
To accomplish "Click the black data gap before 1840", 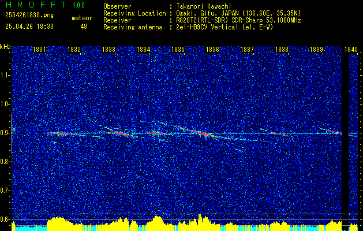I will [345, 139].
